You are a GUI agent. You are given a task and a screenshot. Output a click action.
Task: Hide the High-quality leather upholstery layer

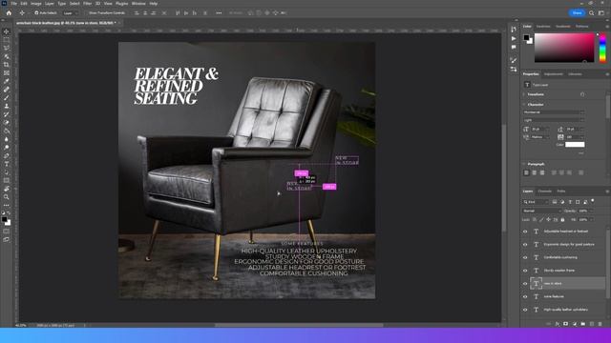525,310
